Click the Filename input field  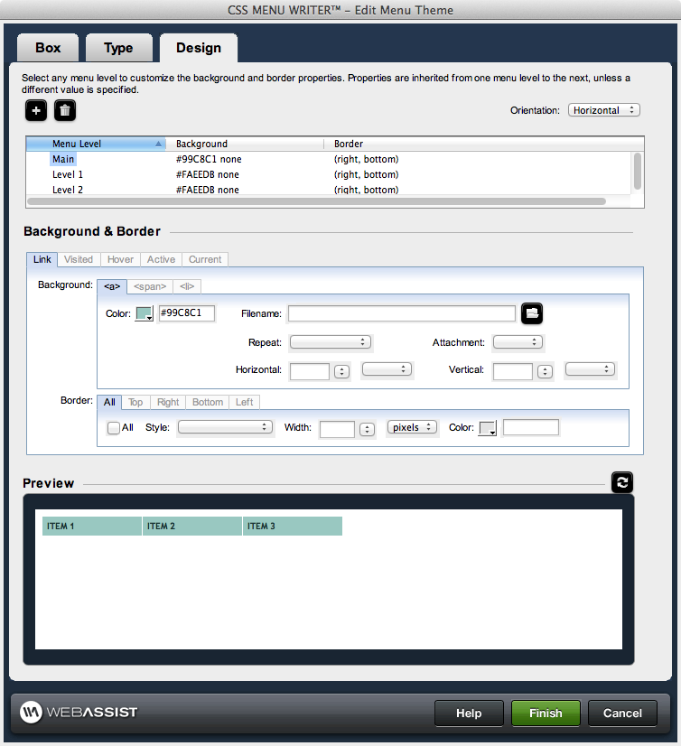point(402,313)
